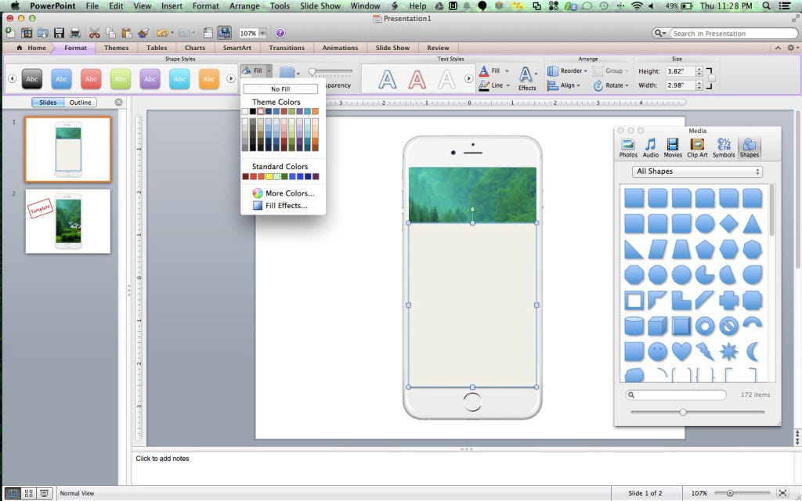Click the Height value field

pyautogui.click(x=681, y=71)
